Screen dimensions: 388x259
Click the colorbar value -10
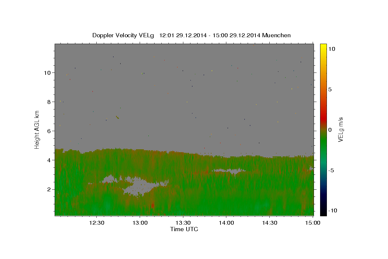(333, 210)
